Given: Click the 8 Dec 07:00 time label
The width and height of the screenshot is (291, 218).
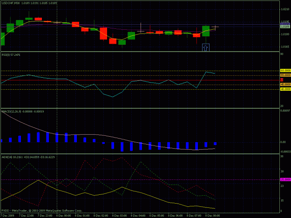Looking at the screenshot, I should click(x=194, y=216).
